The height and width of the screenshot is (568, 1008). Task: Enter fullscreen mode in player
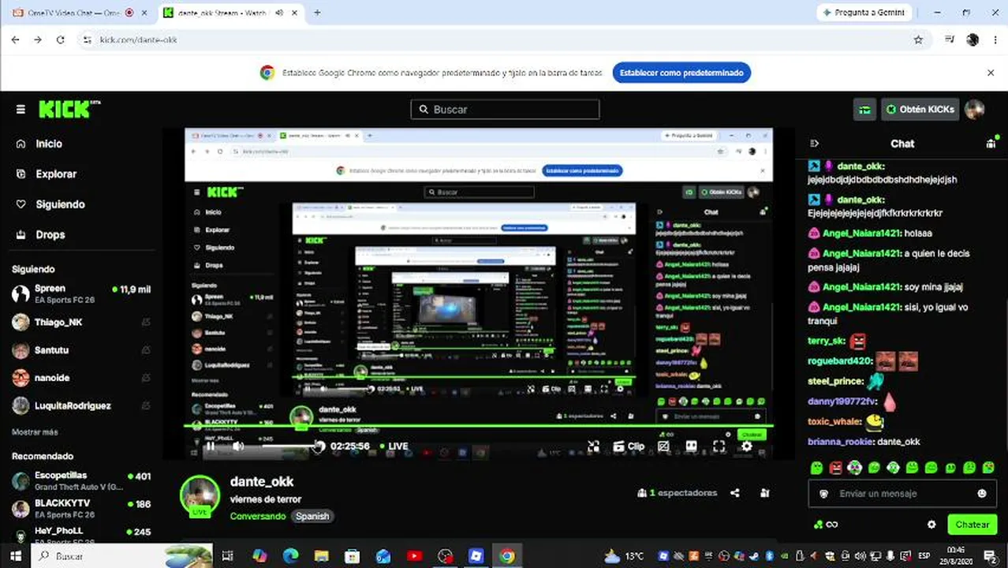click(x=719, y=447)
